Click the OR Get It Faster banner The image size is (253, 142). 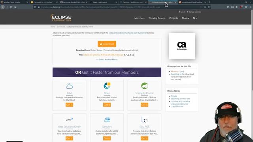[x=107, y=73]
